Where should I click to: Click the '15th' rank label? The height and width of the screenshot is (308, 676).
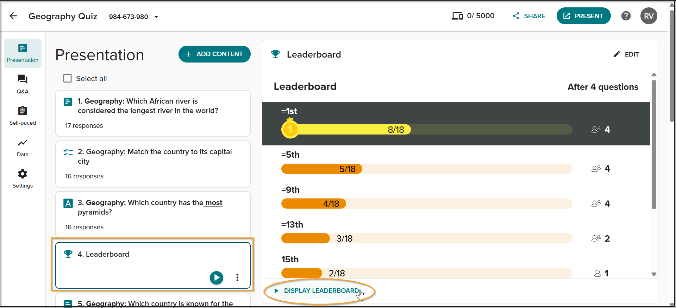(290, 260)
